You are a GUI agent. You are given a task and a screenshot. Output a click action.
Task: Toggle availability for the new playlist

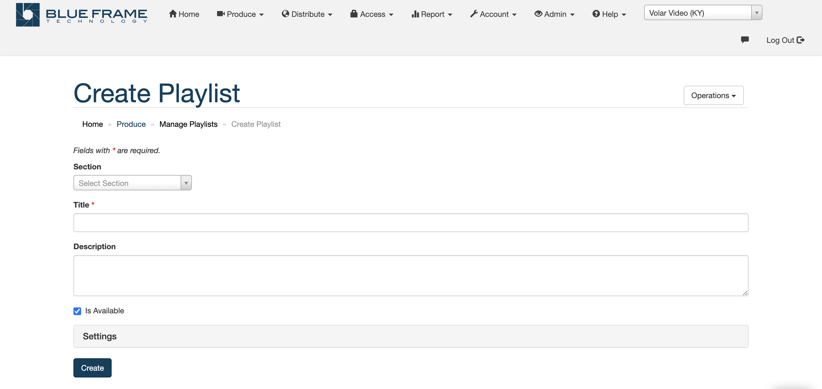point(77,311)
